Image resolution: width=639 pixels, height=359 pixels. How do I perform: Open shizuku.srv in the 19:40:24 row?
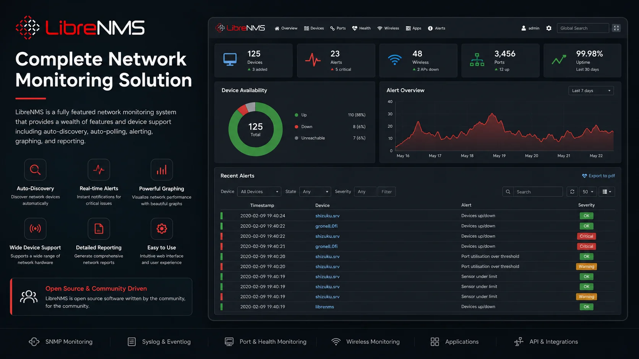click(327, 216)
